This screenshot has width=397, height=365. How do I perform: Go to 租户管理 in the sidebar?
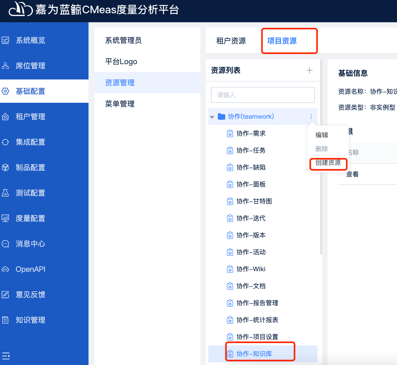pos(44,117)
